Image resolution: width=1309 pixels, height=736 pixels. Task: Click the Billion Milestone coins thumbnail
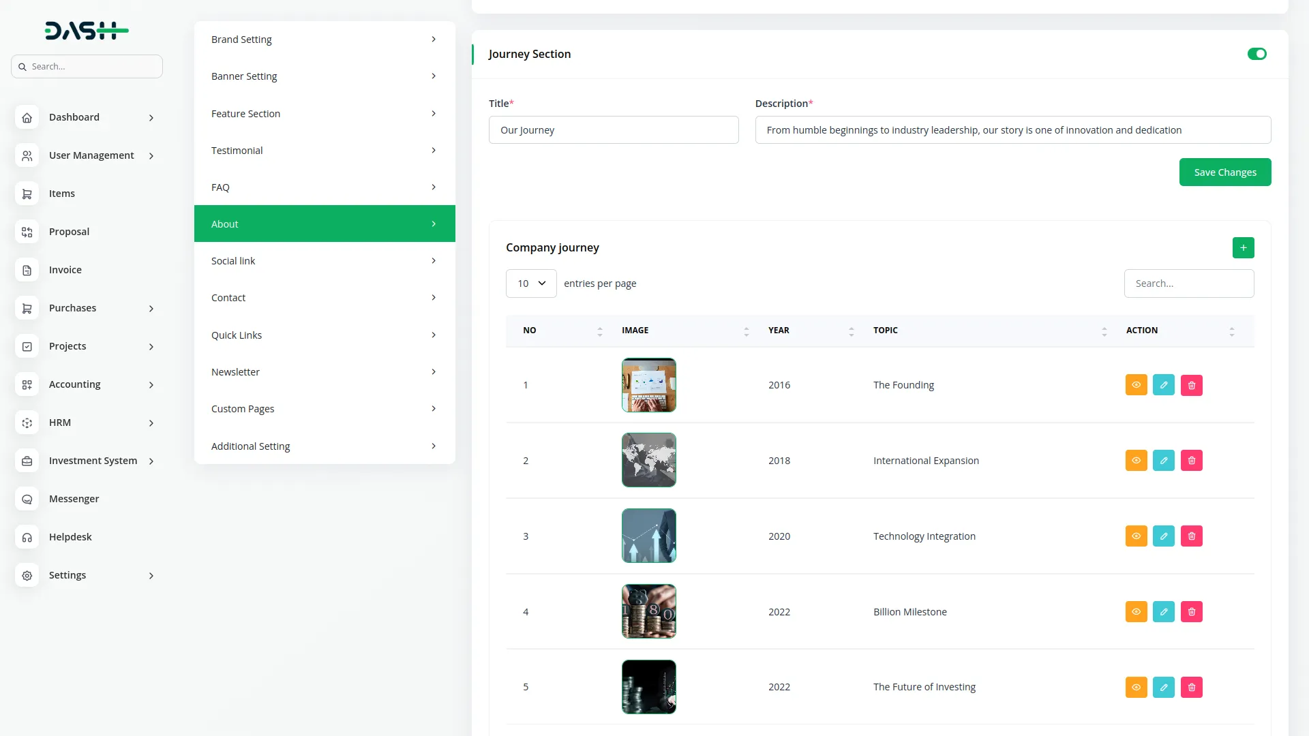tap(648, 611)
